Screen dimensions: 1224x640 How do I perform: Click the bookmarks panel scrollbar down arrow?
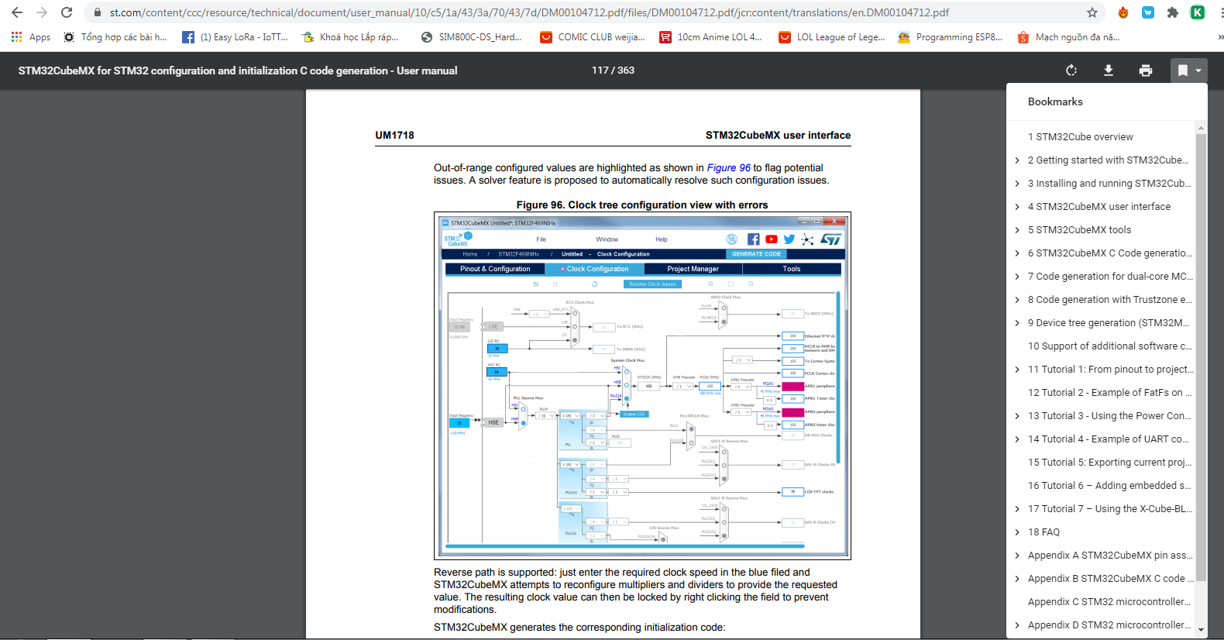[x=1201, y=630]
